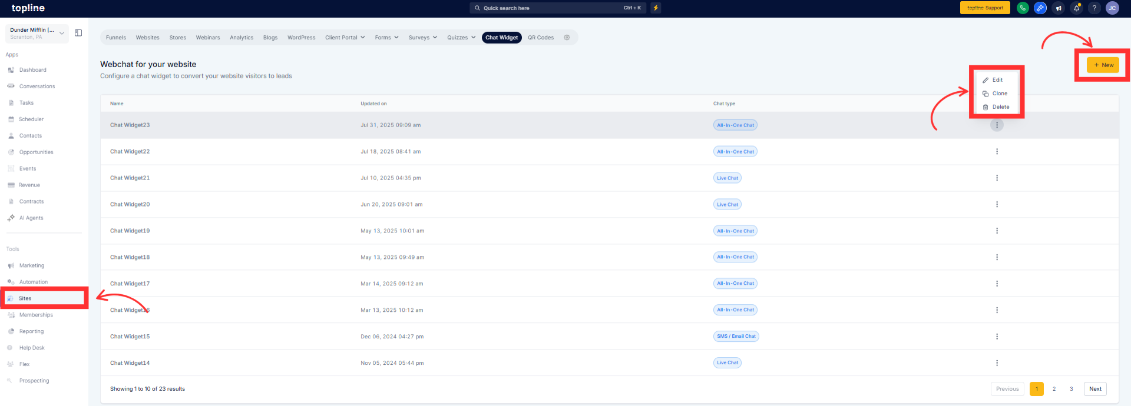Click the topline logo
Image resolution: width=1131 pixels, height=406 pixels.
(x=28, y=8)
